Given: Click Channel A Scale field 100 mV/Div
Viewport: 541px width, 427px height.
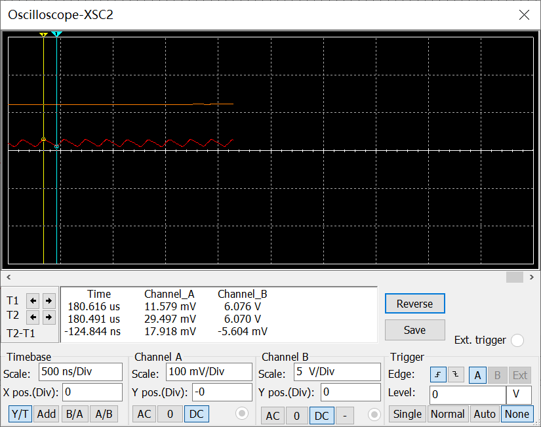Looking at the screenshot, I should 209,372.
